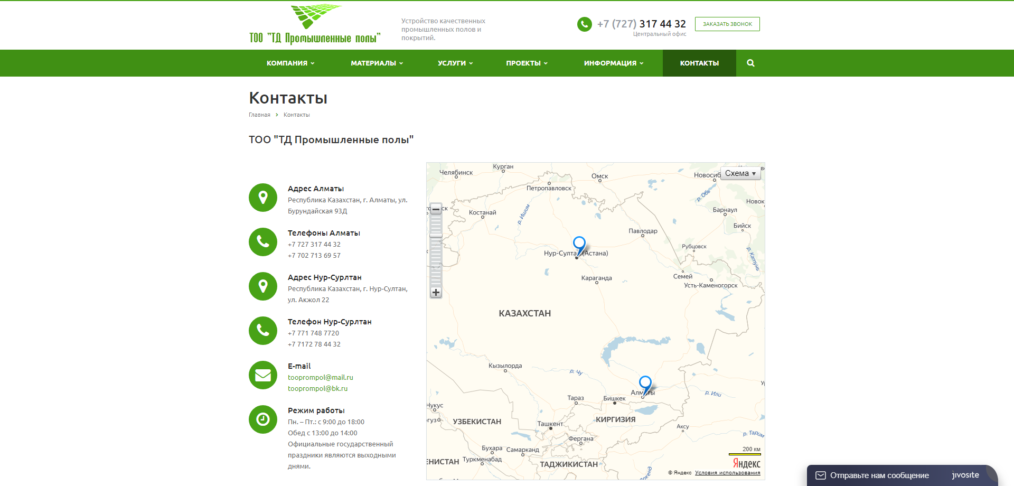Click the Nur-Sultan map marker

(579, 246)
